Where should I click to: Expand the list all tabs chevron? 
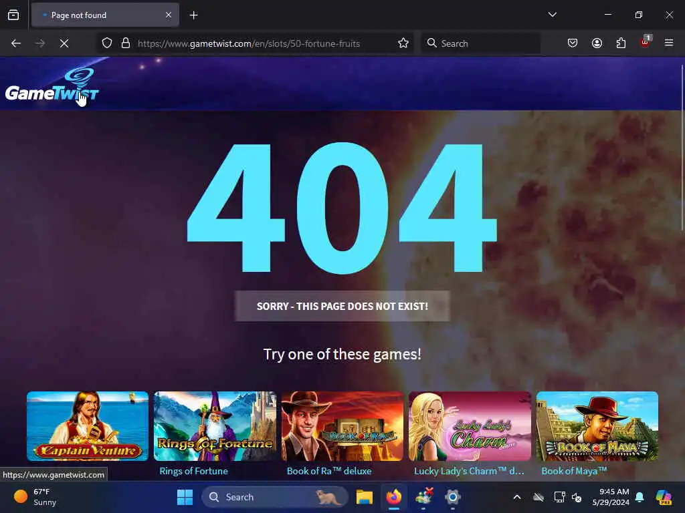coord(552,15)
